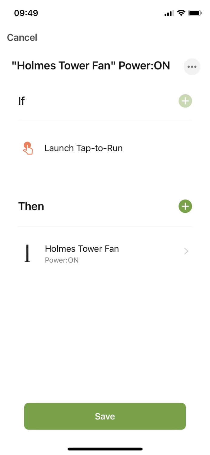Tap Power:ON under Holmes Tower Fan
210x455 pixels.
pos(62,260)
